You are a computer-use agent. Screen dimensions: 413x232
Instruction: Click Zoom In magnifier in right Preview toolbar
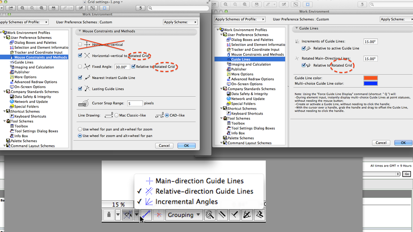(245, 5)
